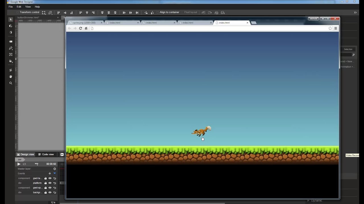Viewport: 364px width, 204px height.
Task: Toggle lock on the backgr... layer
Action: pyautogui.click(x=45, y=192)
